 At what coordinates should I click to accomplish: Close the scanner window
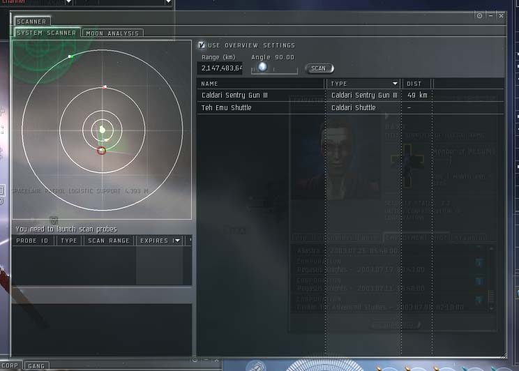(x=502, y=15)
